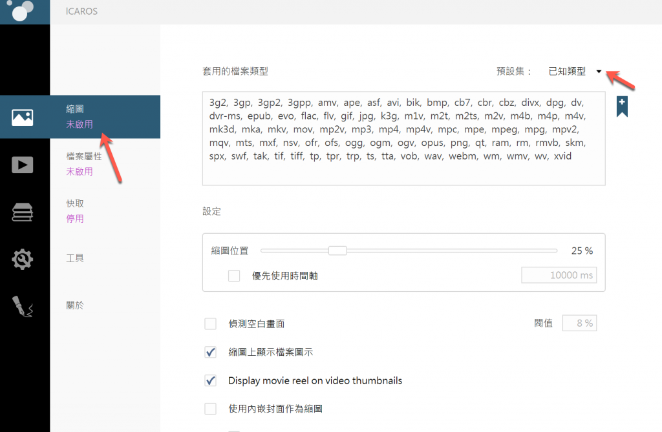The width and height of the screenshot is (662, 432).
Task: Uncheck 縮圖上顯示檔案圖示 checkbox
Action: coord(210,352)
